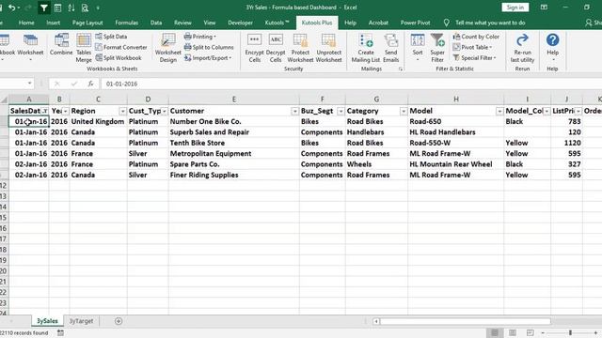Screen dimensions: 602x338
Task: Click the Filter funnel icon in quick access toolbar
Action: tap(44, 8)
